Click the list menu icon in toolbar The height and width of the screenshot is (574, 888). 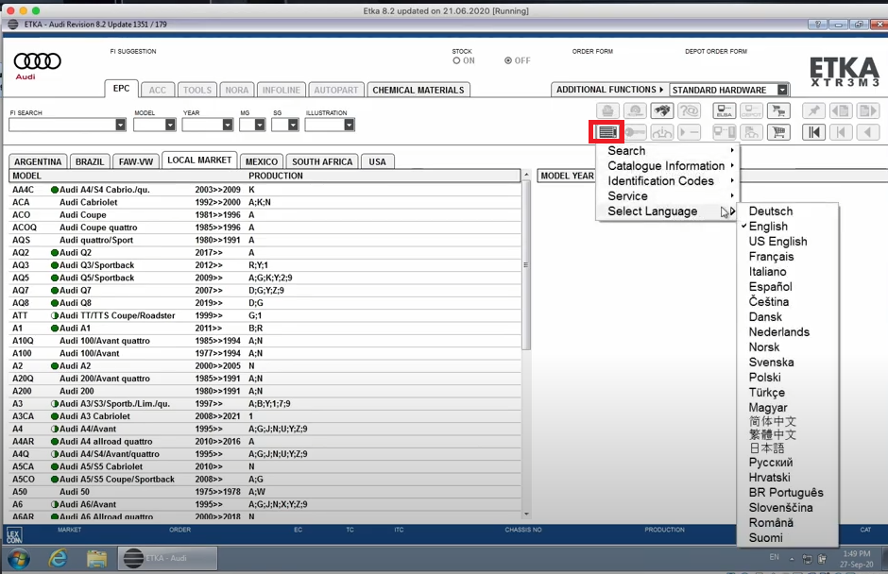tap(606, 132)
